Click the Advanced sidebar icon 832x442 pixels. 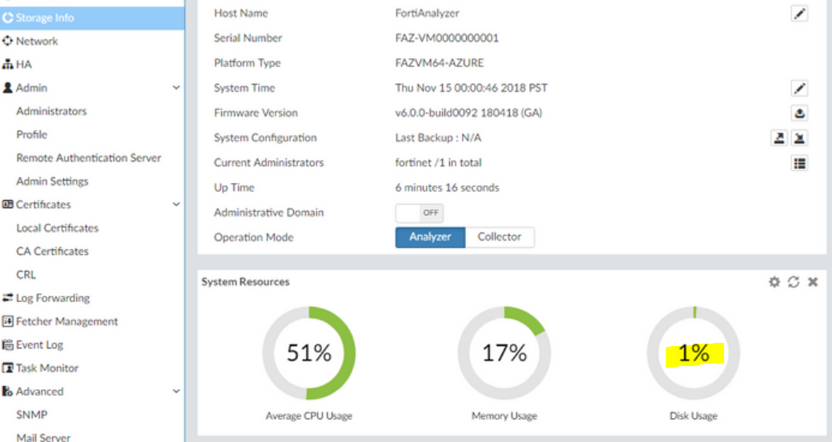click(x=7, y=391)
